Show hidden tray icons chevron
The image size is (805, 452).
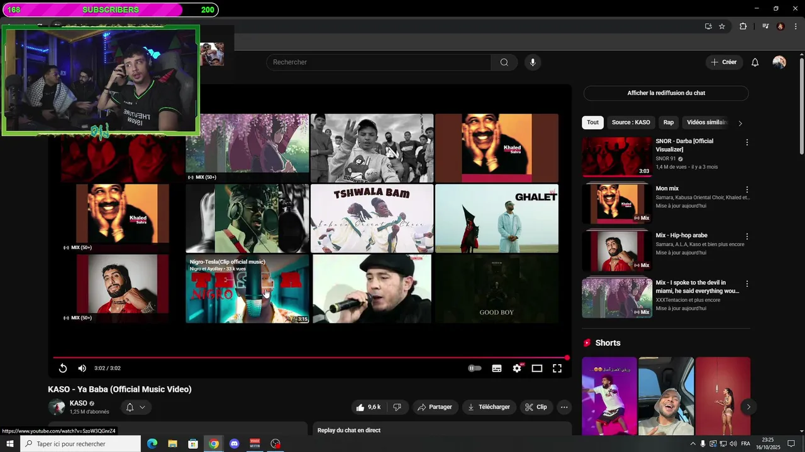[x=693, y=444]
